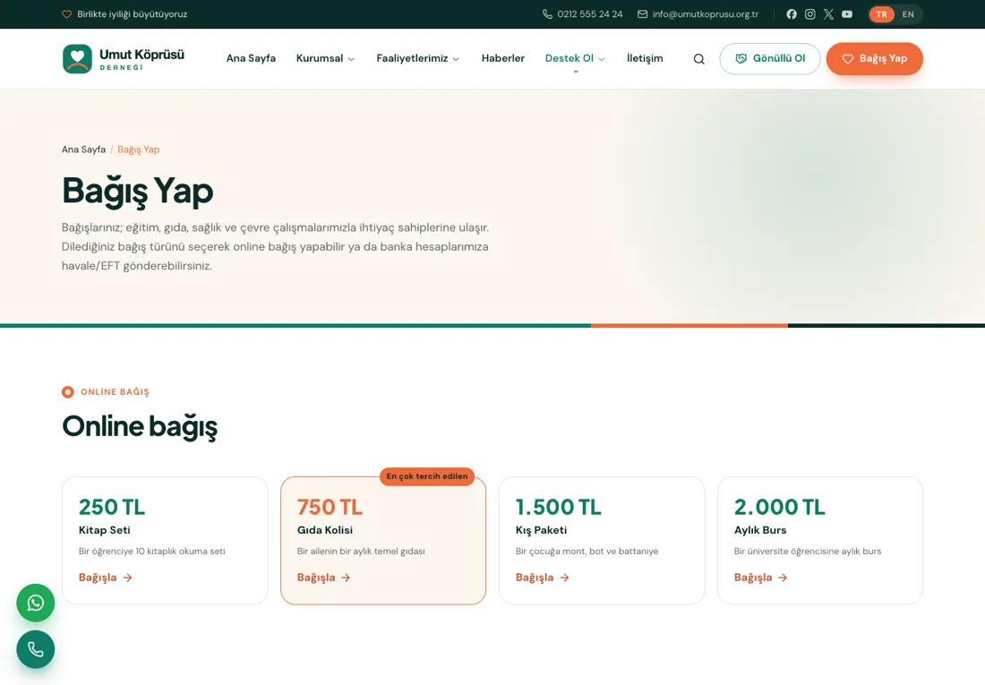Screen dimensions: 985x685
Task: Click the En çok tercih edilen badge
Action: pos(427,476)
